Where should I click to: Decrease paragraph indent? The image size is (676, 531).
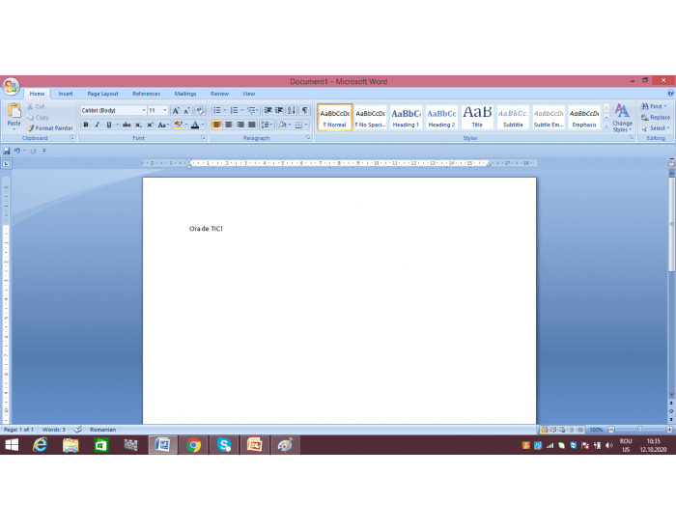[268, 111]
